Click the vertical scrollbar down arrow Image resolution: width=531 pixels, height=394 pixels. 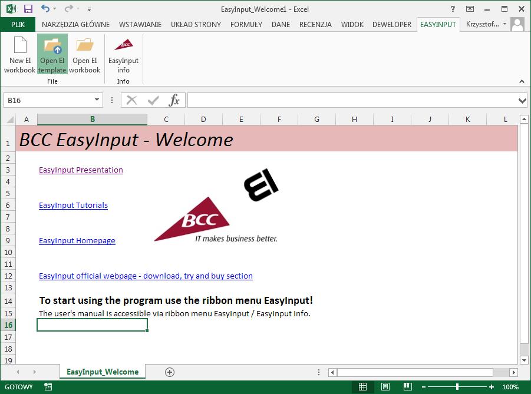524,360
